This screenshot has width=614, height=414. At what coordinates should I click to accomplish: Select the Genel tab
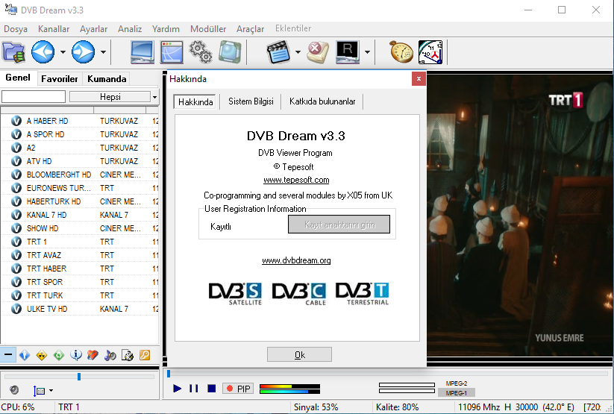coord(18,78)
